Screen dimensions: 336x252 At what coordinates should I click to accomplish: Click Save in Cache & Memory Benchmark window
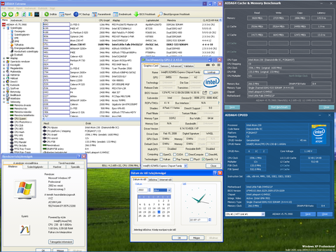click(x=232, y=107)
